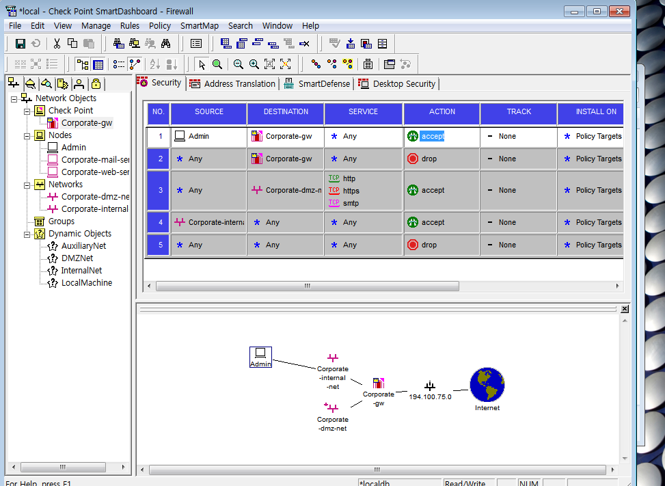This screenshot has width=665, height=486.
Task: Click the Add Rule at Top icon
Action: pos(242,44)
